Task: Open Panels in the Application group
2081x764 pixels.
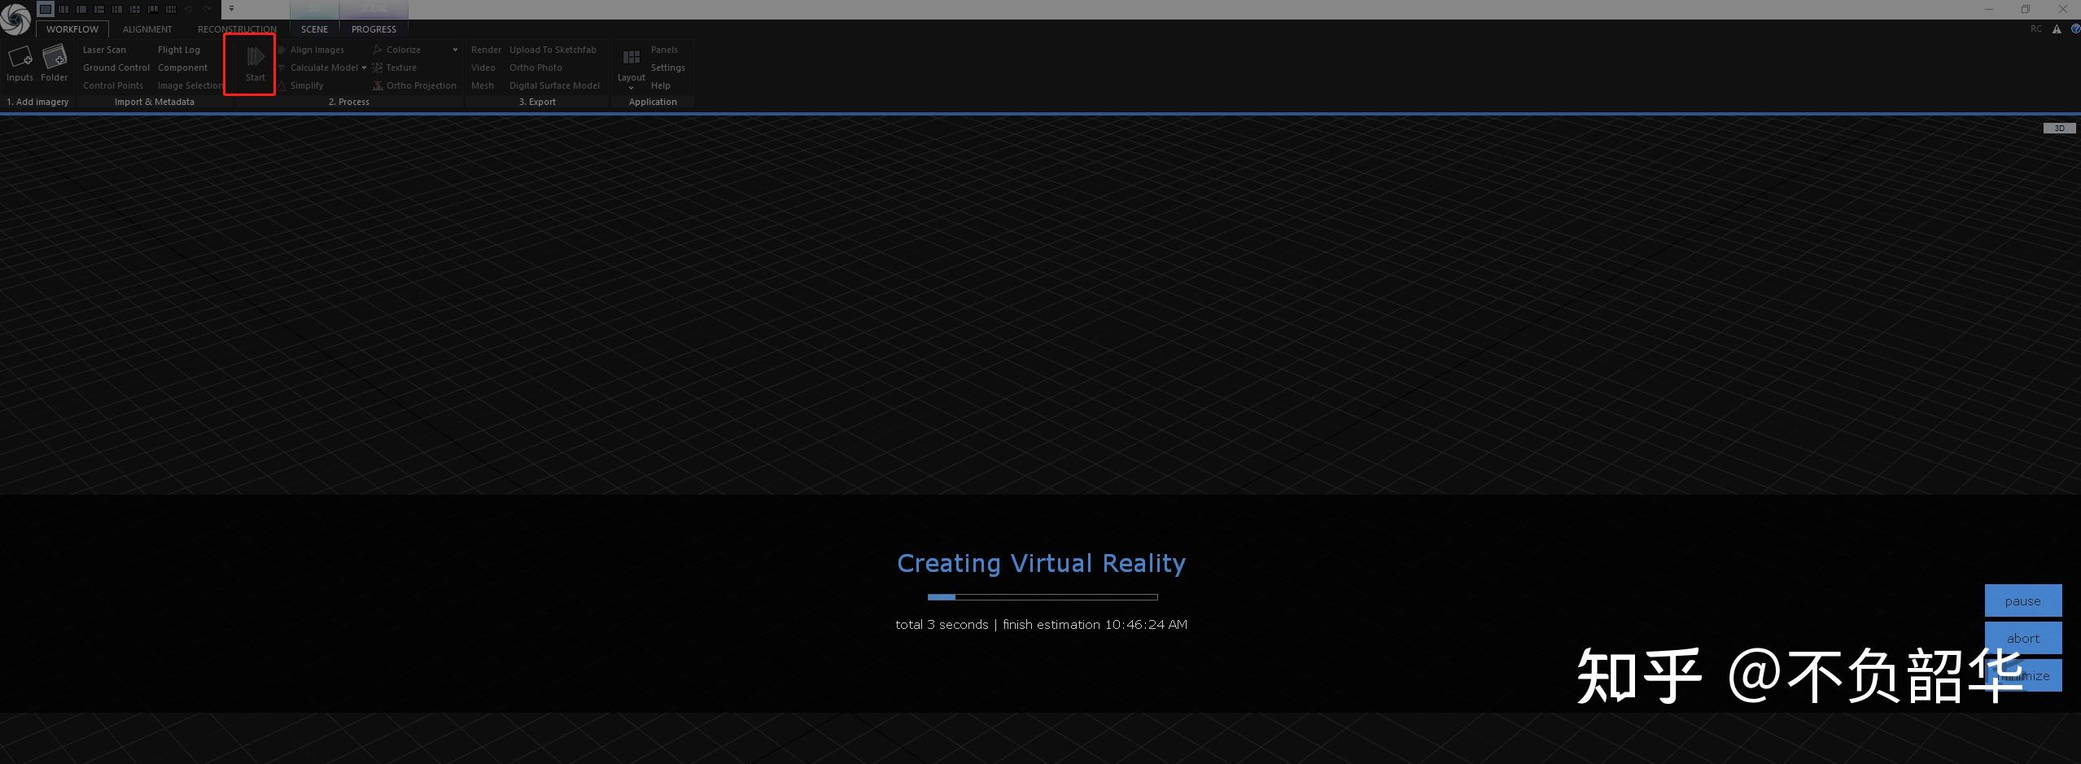Action: point(664,50)
